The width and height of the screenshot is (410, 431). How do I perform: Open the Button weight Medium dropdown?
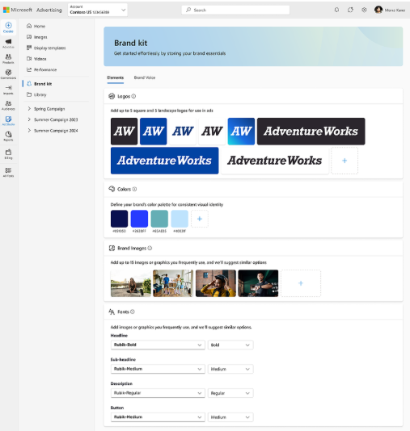point(230,417)
